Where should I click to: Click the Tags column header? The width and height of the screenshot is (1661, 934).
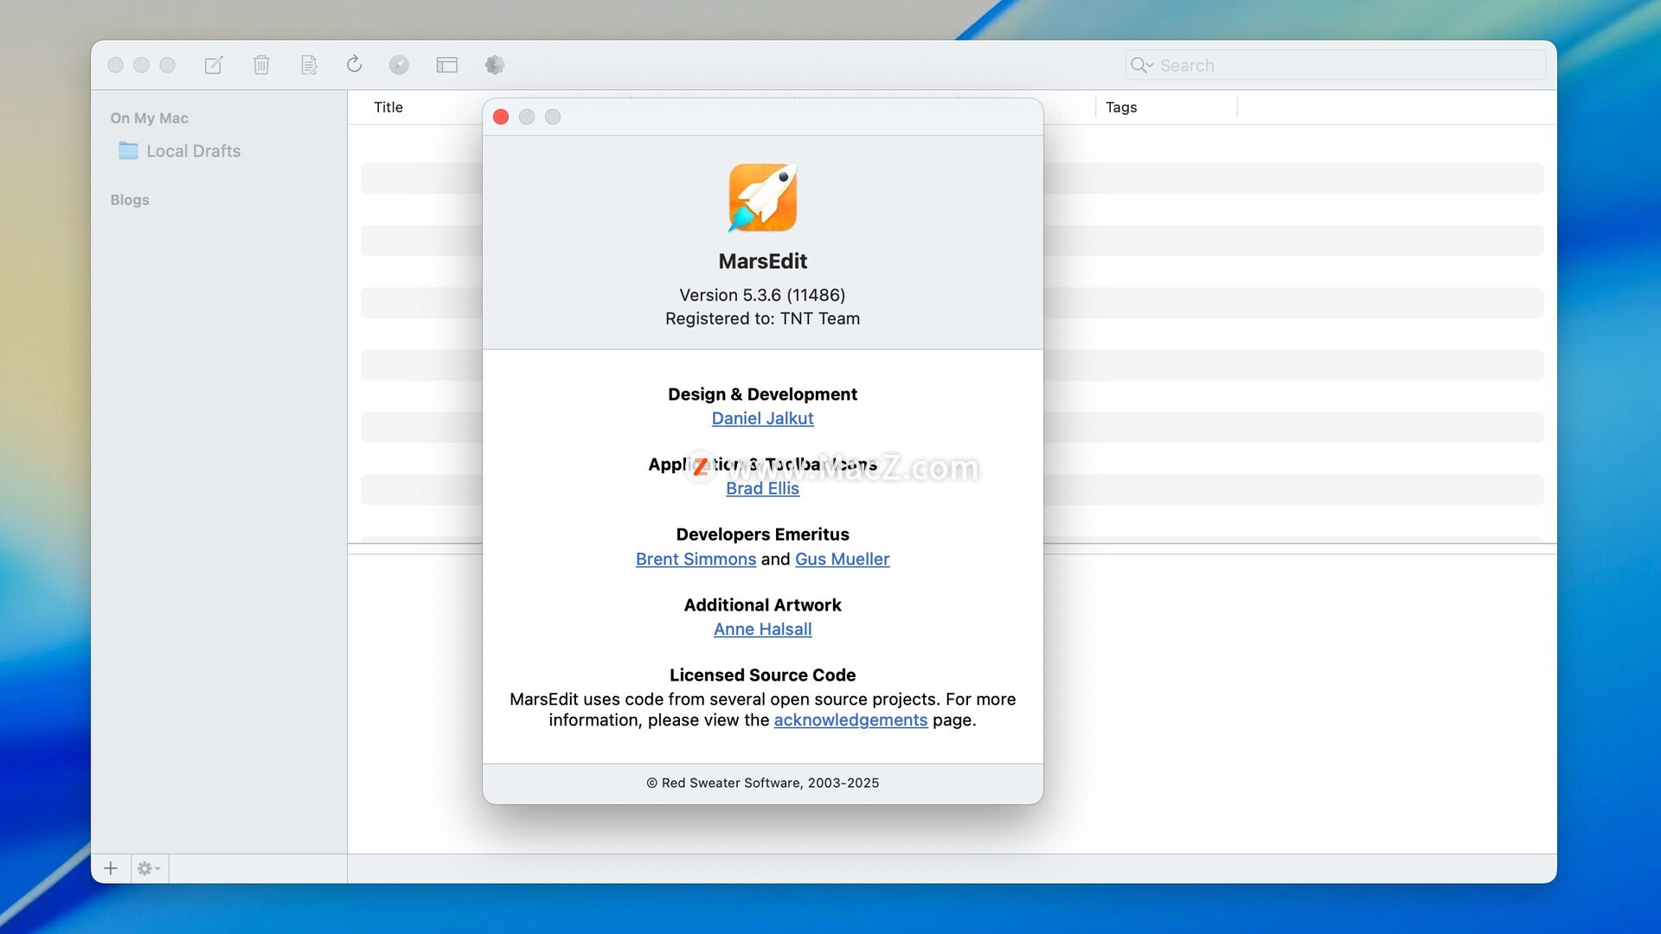[x=1121, y=107]
